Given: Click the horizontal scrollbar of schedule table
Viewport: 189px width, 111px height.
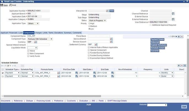Looking at the screenshot, I should coord(52,96).
